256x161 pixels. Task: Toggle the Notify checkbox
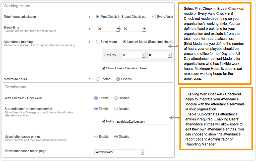(x=103, y=121)
